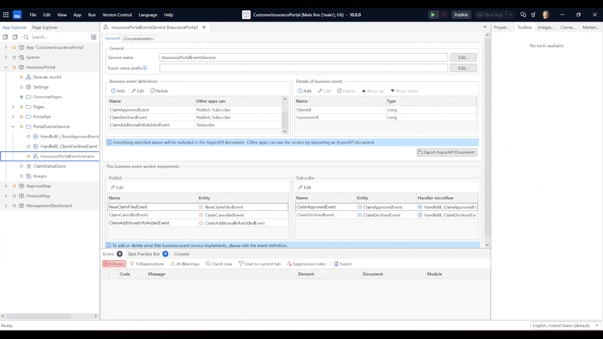Open the Version Control menu
Image resolution: width=603 pixels, height=339 pixels.
click(117, 15)
